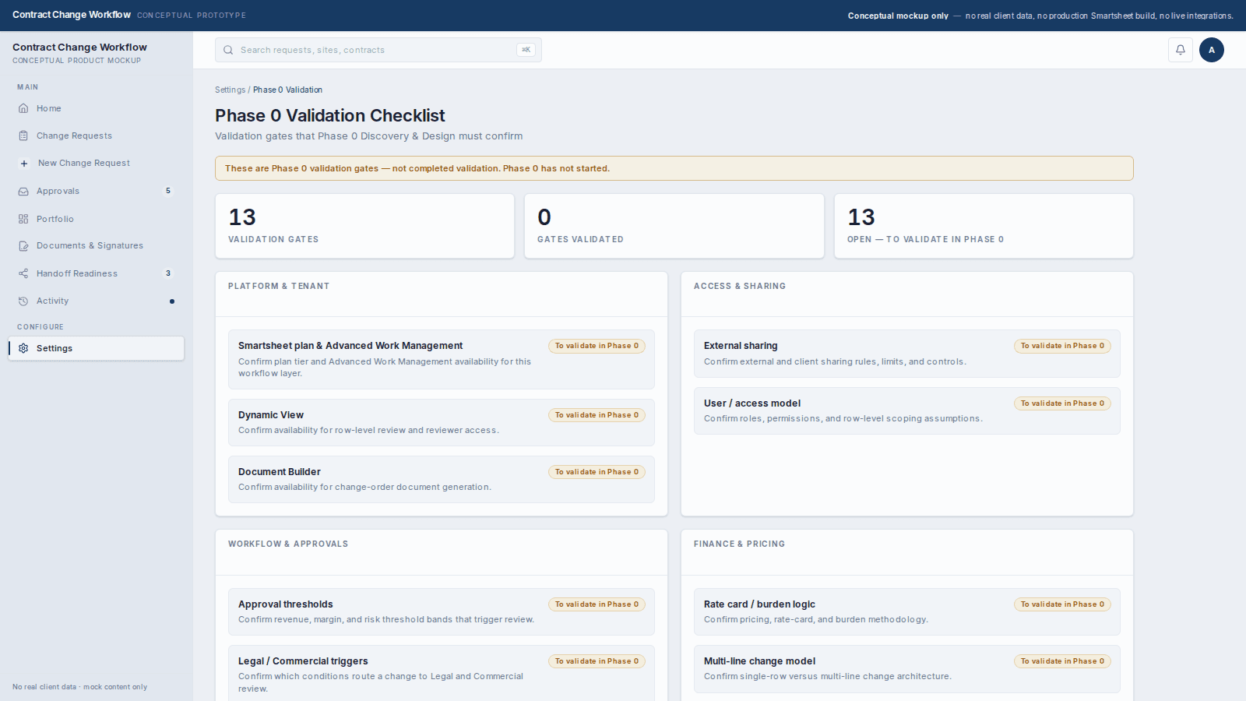Click the plus icon for New Change Request
Image resolution: width=1246 pixels, height=701 pixels.
pyautogui.click(x=23, y=164)
